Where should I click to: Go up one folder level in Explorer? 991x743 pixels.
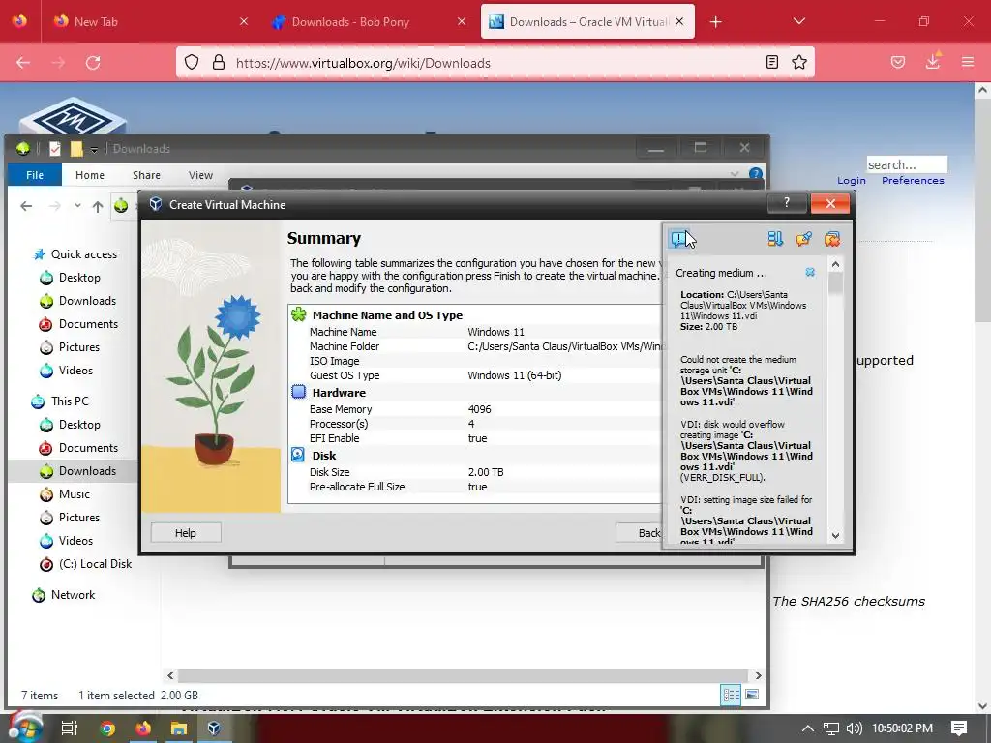point(98,206)
